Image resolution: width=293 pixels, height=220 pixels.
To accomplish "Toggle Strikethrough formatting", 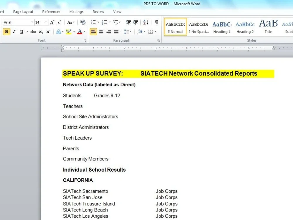I will coord(33,32).
